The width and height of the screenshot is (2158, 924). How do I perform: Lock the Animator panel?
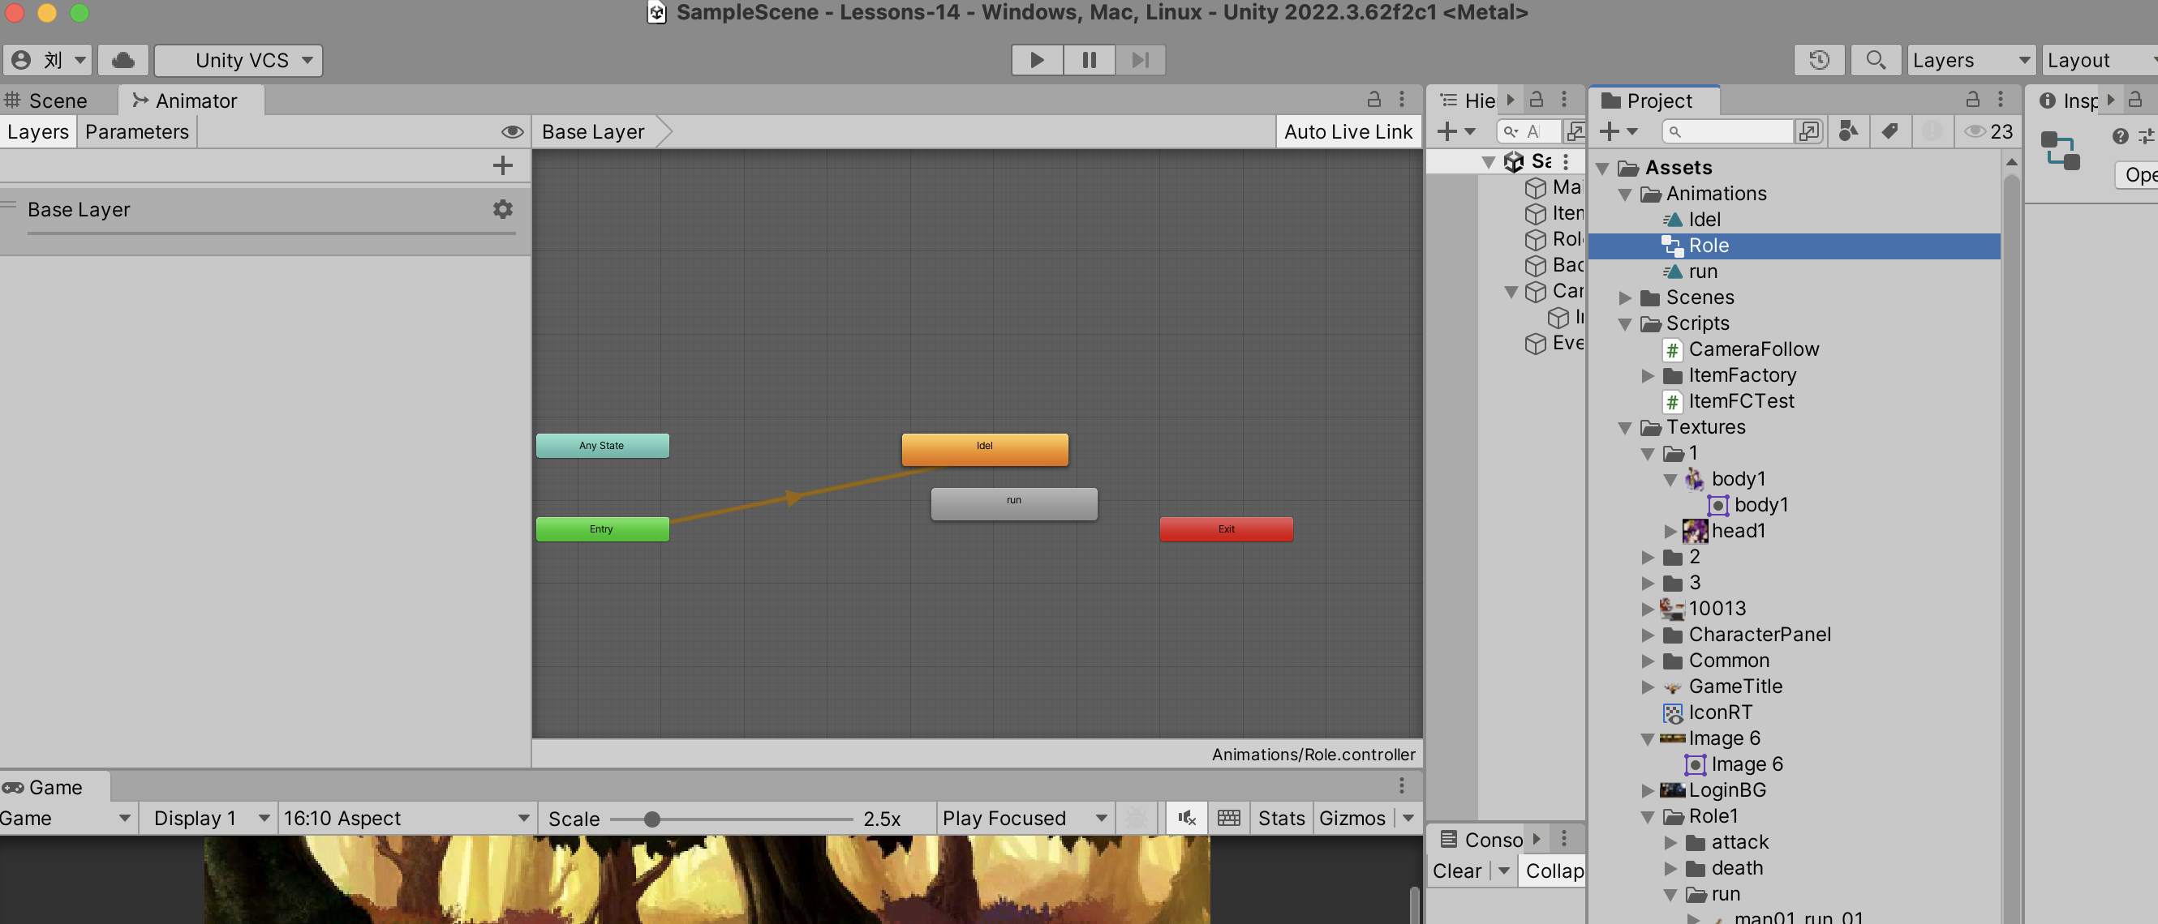tap(1373, 100)
